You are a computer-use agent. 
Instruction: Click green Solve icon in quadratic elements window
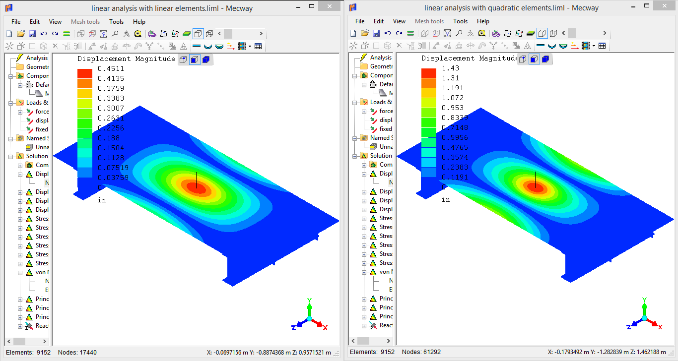click(x=410, y=34)
